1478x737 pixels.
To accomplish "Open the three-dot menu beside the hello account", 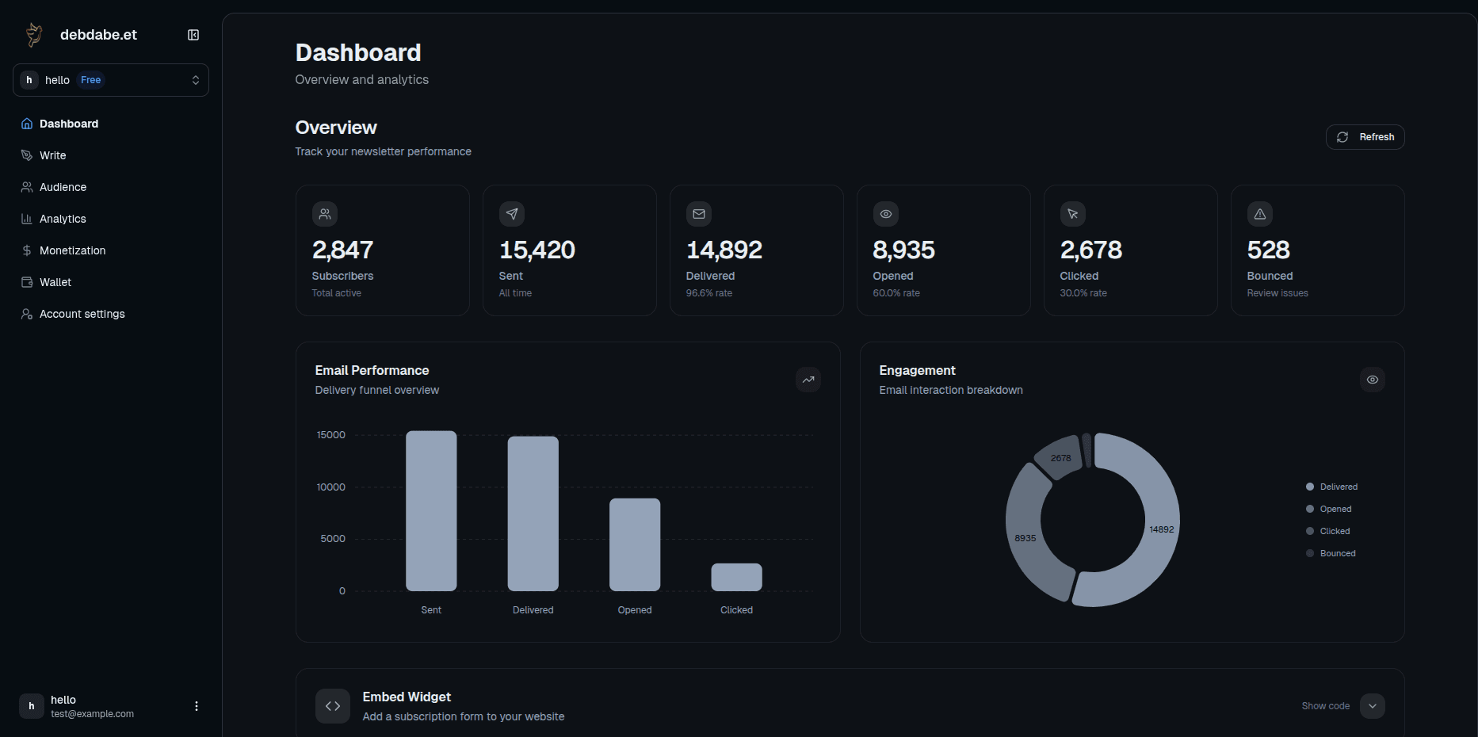I will coord(196,705).
